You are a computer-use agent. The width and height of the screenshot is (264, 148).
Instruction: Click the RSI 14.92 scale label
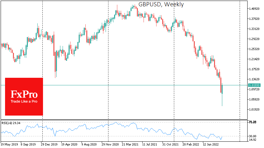pyautogui.click(x=253, y=140)
